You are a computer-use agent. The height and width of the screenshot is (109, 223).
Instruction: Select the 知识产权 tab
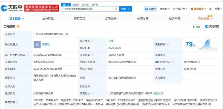174,19
